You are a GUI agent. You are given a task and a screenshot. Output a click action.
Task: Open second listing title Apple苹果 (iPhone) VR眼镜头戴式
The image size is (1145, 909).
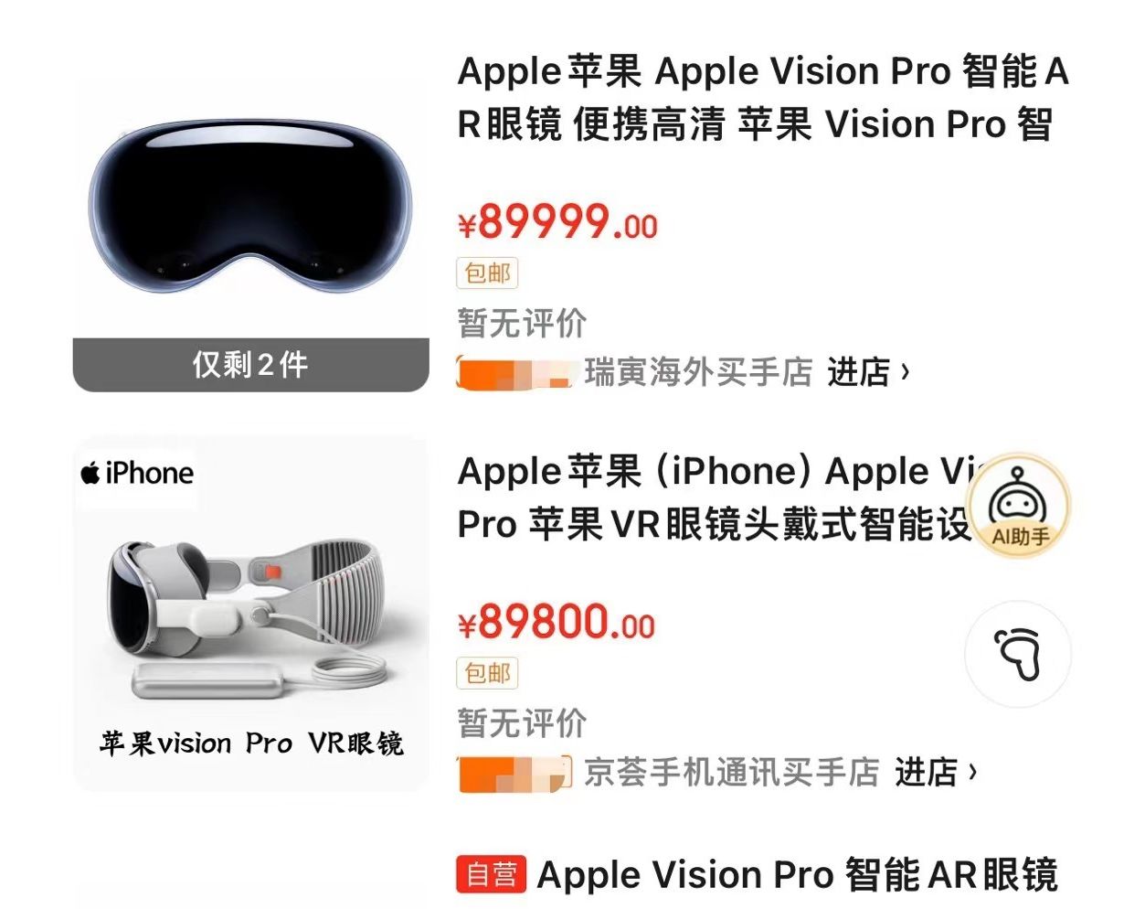coord(713,498)
